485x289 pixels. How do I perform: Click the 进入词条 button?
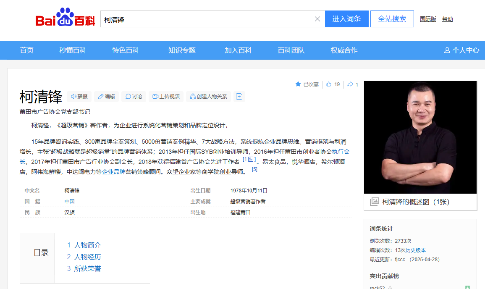pyautogui.click(x=346, y=18)
